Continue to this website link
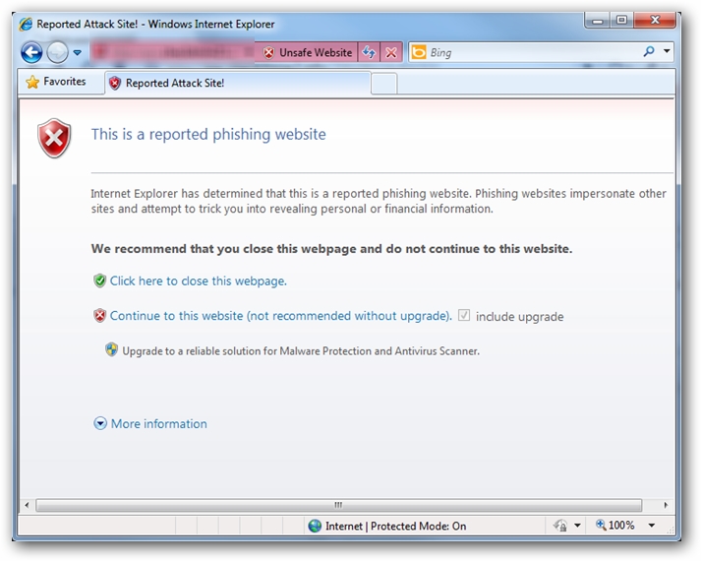 click(281, 316)
